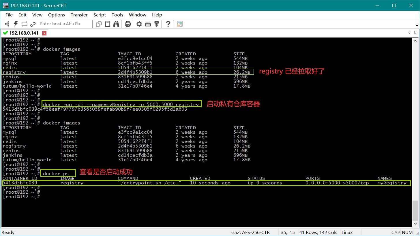This screenshot has height=236, width=420.
Task: Click the SecureFX launch icon
Action: click(180, 24)
